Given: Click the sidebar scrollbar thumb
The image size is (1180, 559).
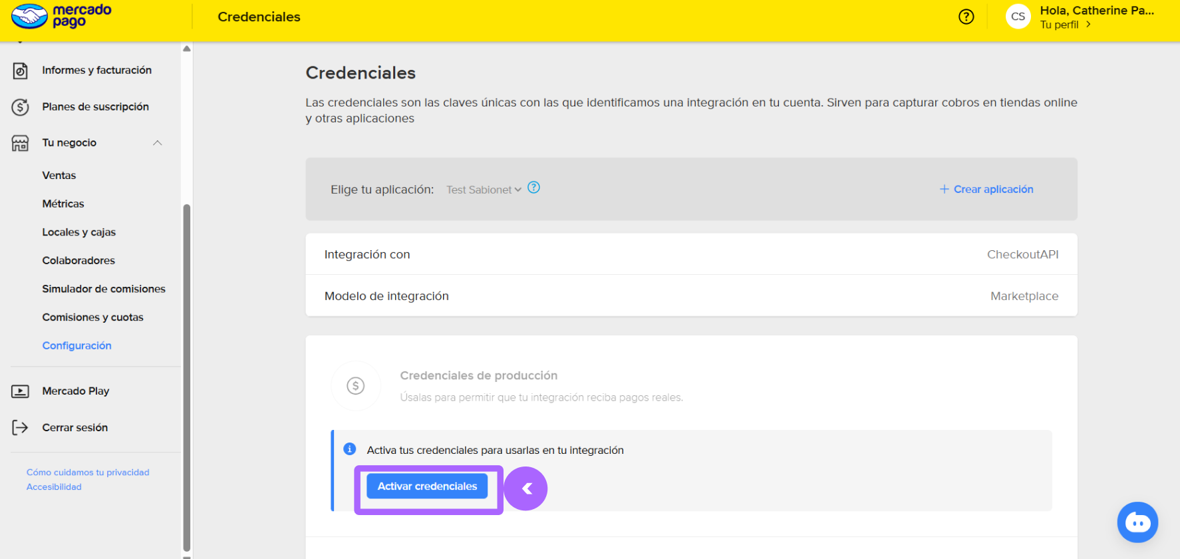Looking at the screenshot, I should 187,377.
